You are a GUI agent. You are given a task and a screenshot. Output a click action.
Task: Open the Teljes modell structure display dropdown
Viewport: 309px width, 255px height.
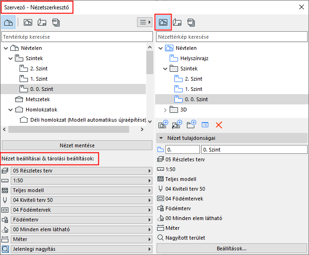point(82,190)
